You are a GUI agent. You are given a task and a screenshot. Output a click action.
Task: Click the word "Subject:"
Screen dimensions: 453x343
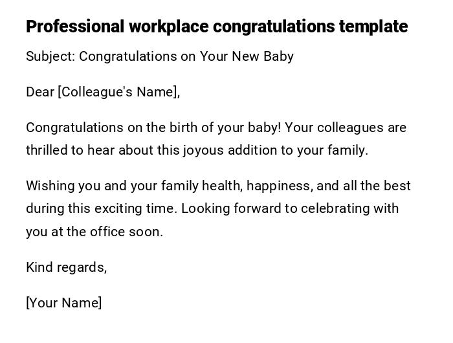tap(50, 56)
